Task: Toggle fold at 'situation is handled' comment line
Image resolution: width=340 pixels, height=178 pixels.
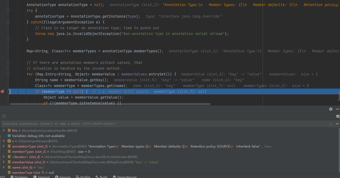Action: pyautogui.click(x=8, y=68)
